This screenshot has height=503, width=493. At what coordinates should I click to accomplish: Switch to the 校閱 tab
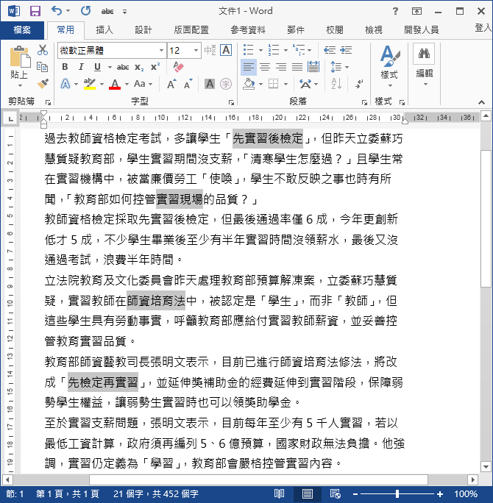pos(335,30)
